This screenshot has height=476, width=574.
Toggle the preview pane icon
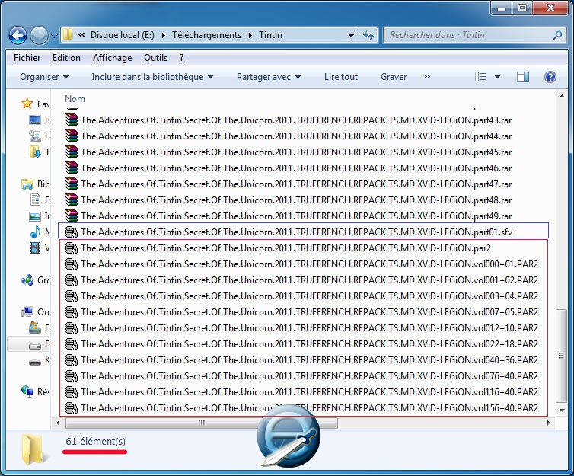point(523,76)
